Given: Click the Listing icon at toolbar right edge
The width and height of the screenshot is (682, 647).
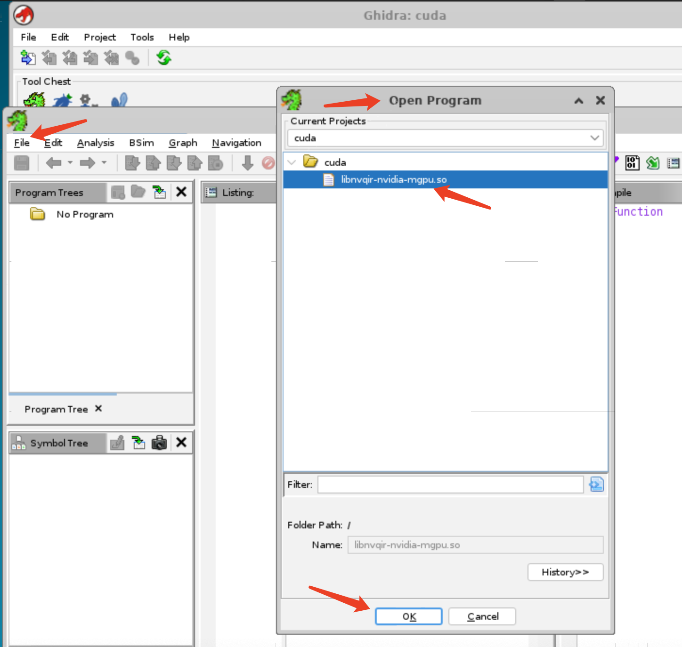Looking at the screenshot, I should click(x=674, y=163).
